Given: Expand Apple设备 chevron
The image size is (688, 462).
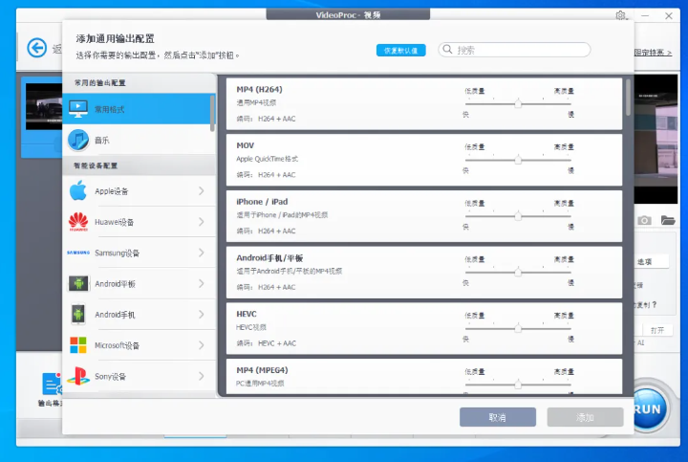Looking at the screenshot, I should coord(201,190).
